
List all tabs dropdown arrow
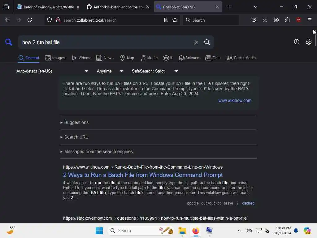(x=255, y=7)
